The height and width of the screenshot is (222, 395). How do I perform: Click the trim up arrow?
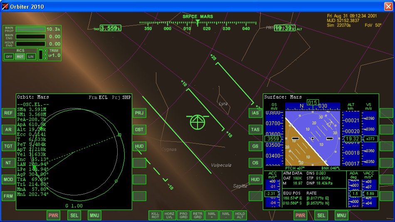(45, 51)
